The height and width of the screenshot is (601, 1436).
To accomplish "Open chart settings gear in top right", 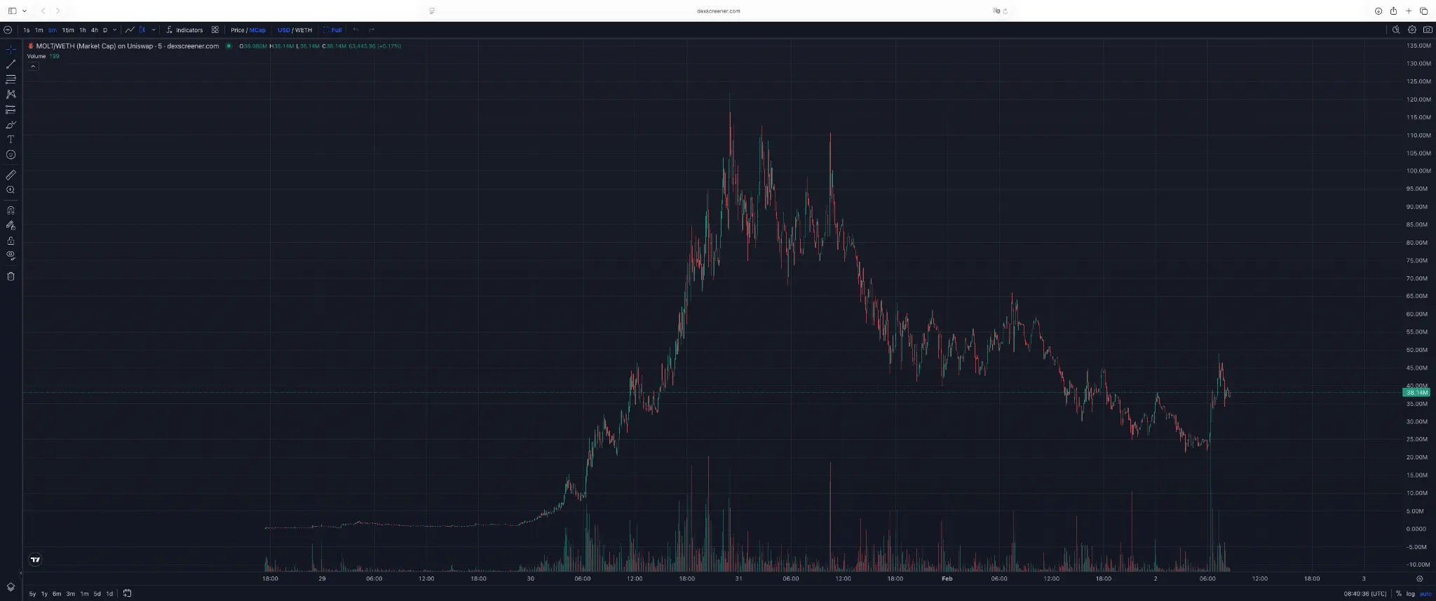I will coord(1412,30).
